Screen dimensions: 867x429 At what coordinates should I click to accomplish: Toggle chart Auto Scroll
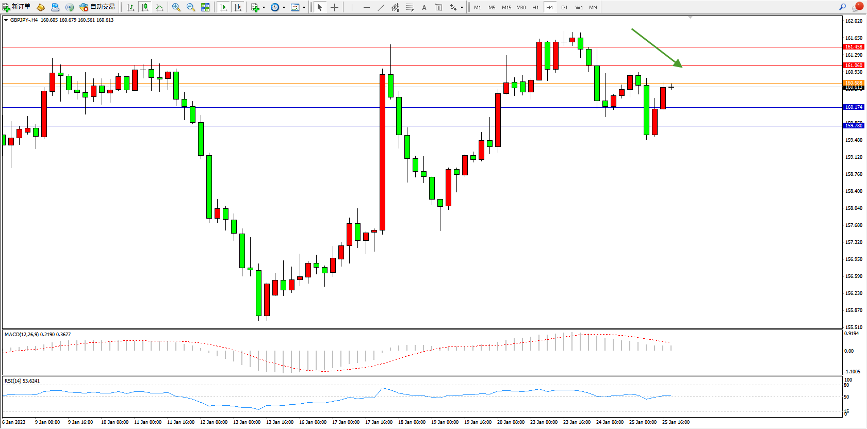(x=223, y=7)
